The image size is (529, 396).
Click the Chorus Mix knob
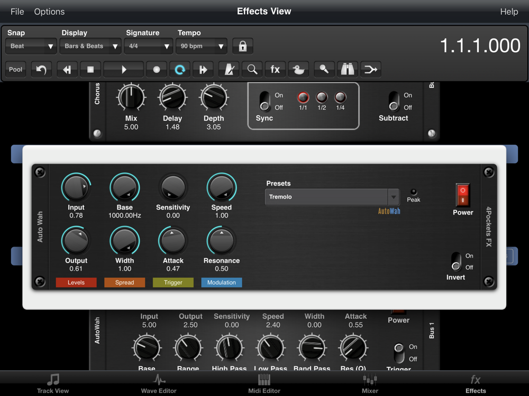(x=131, y=97)
